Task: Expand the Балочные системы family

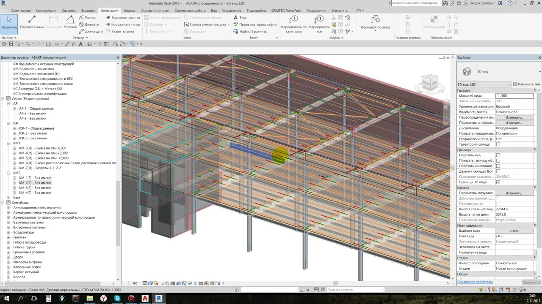Action: click(x=8, y=223)
